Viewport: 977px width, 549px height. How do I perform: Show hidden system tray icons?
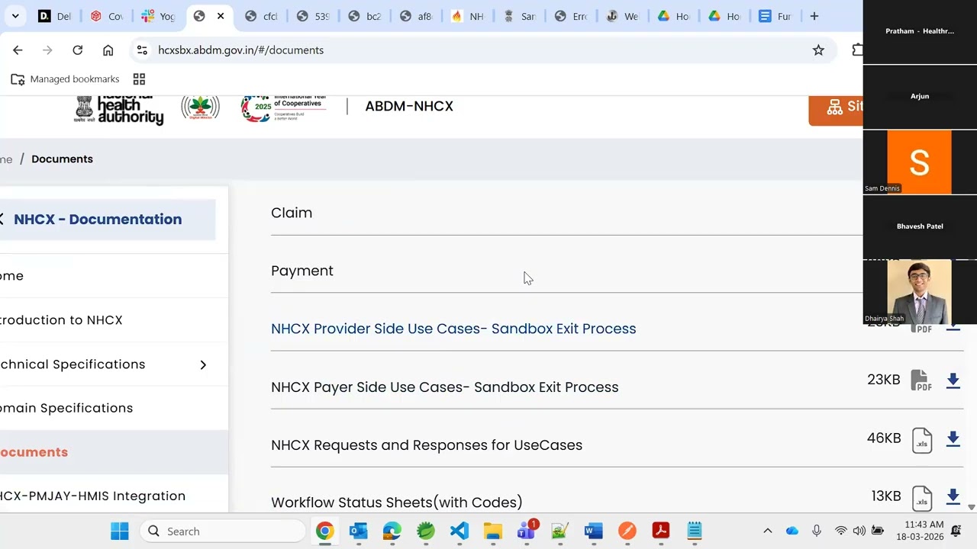pyautogui.click(x=768, y=531)
